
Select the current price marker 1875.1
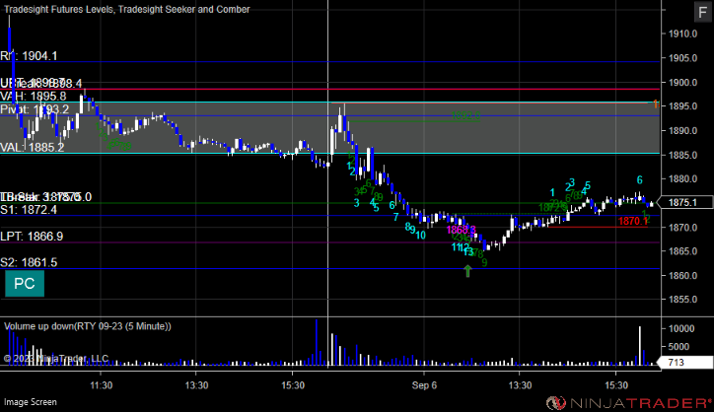(x=685, y=202)
